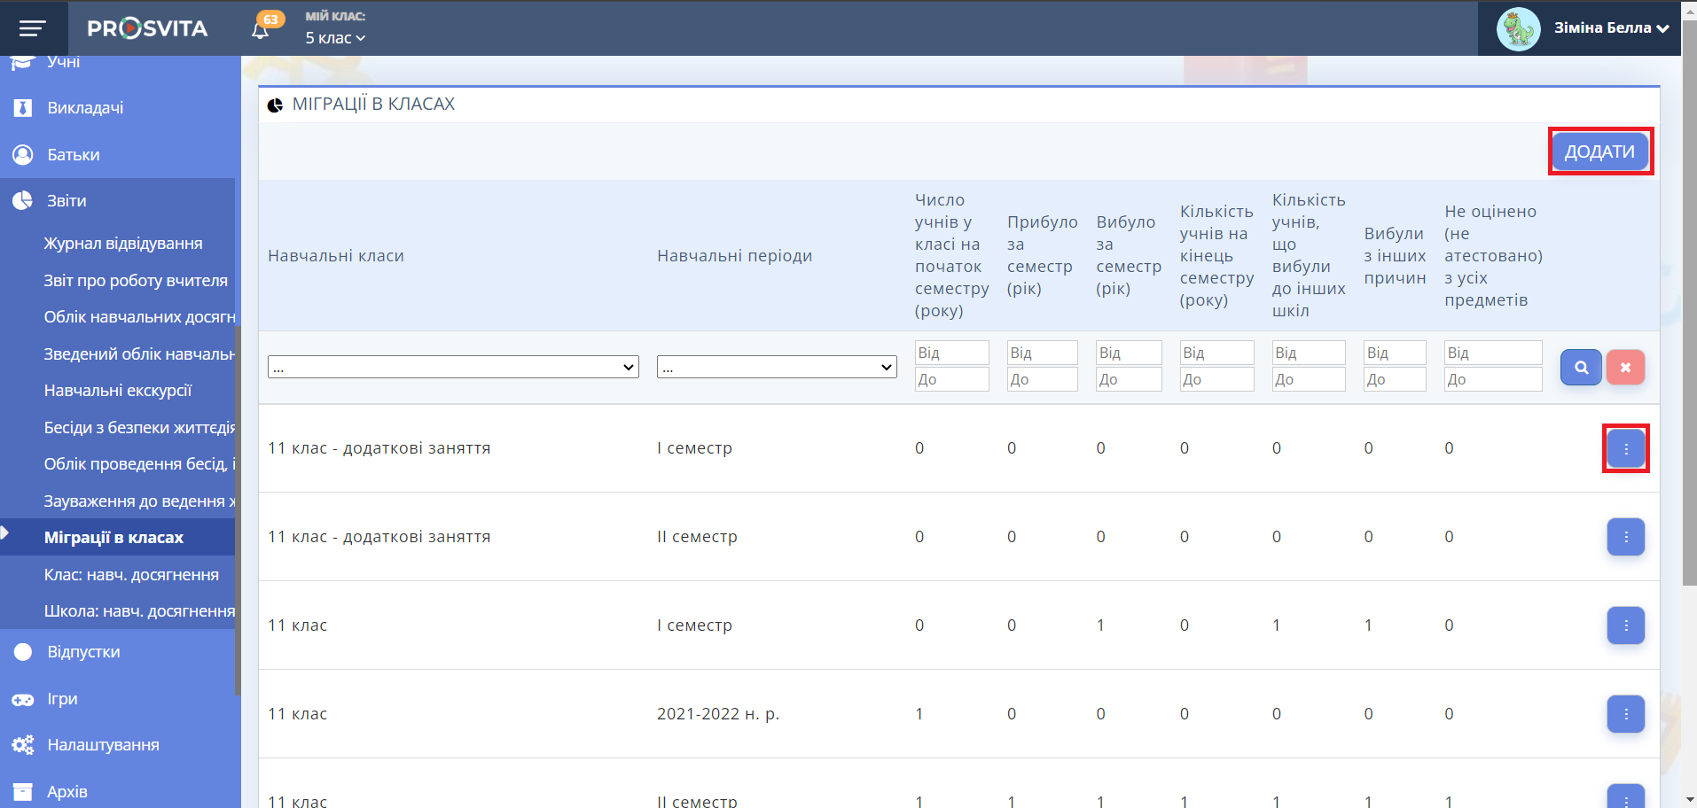
Task: Open Журнал відвідування report
Action: tap(123, 244)
